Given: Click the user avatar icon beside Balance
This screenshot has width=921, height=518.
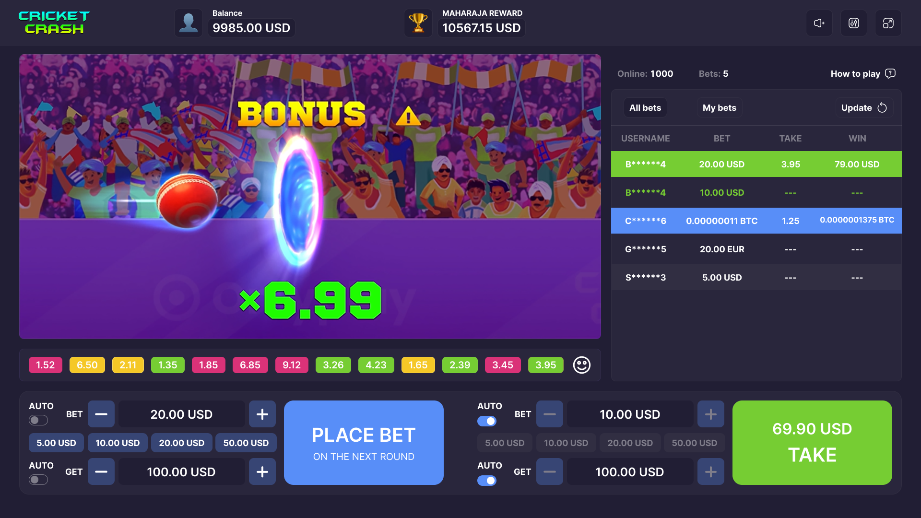Looking at the screenshot, I should click(189, 23).
